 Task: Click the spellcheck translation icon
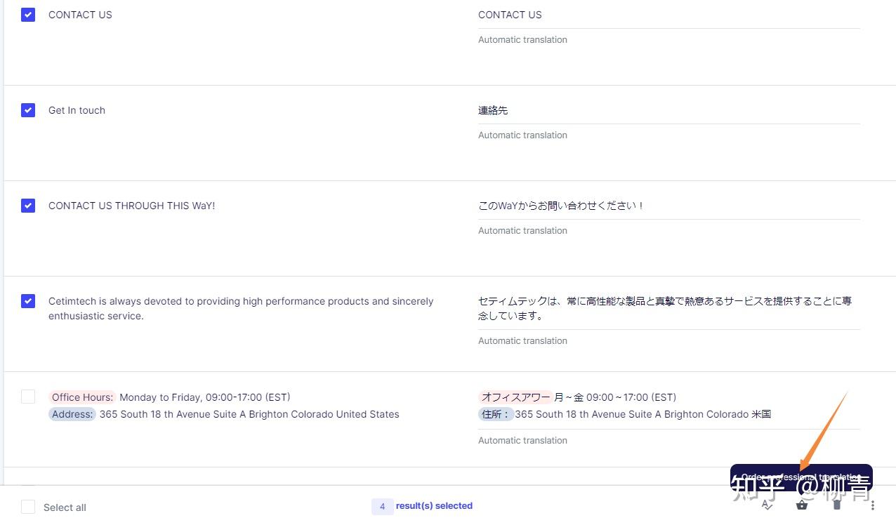(x=767, y=504)
